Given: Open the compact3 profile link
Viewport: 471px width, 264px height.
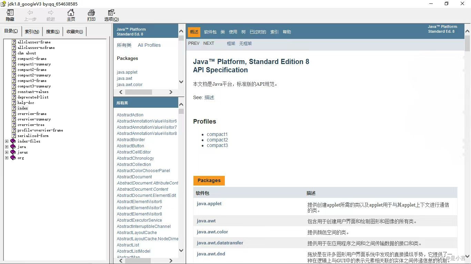Looking at the screenshot, I should tap(217, 145).
